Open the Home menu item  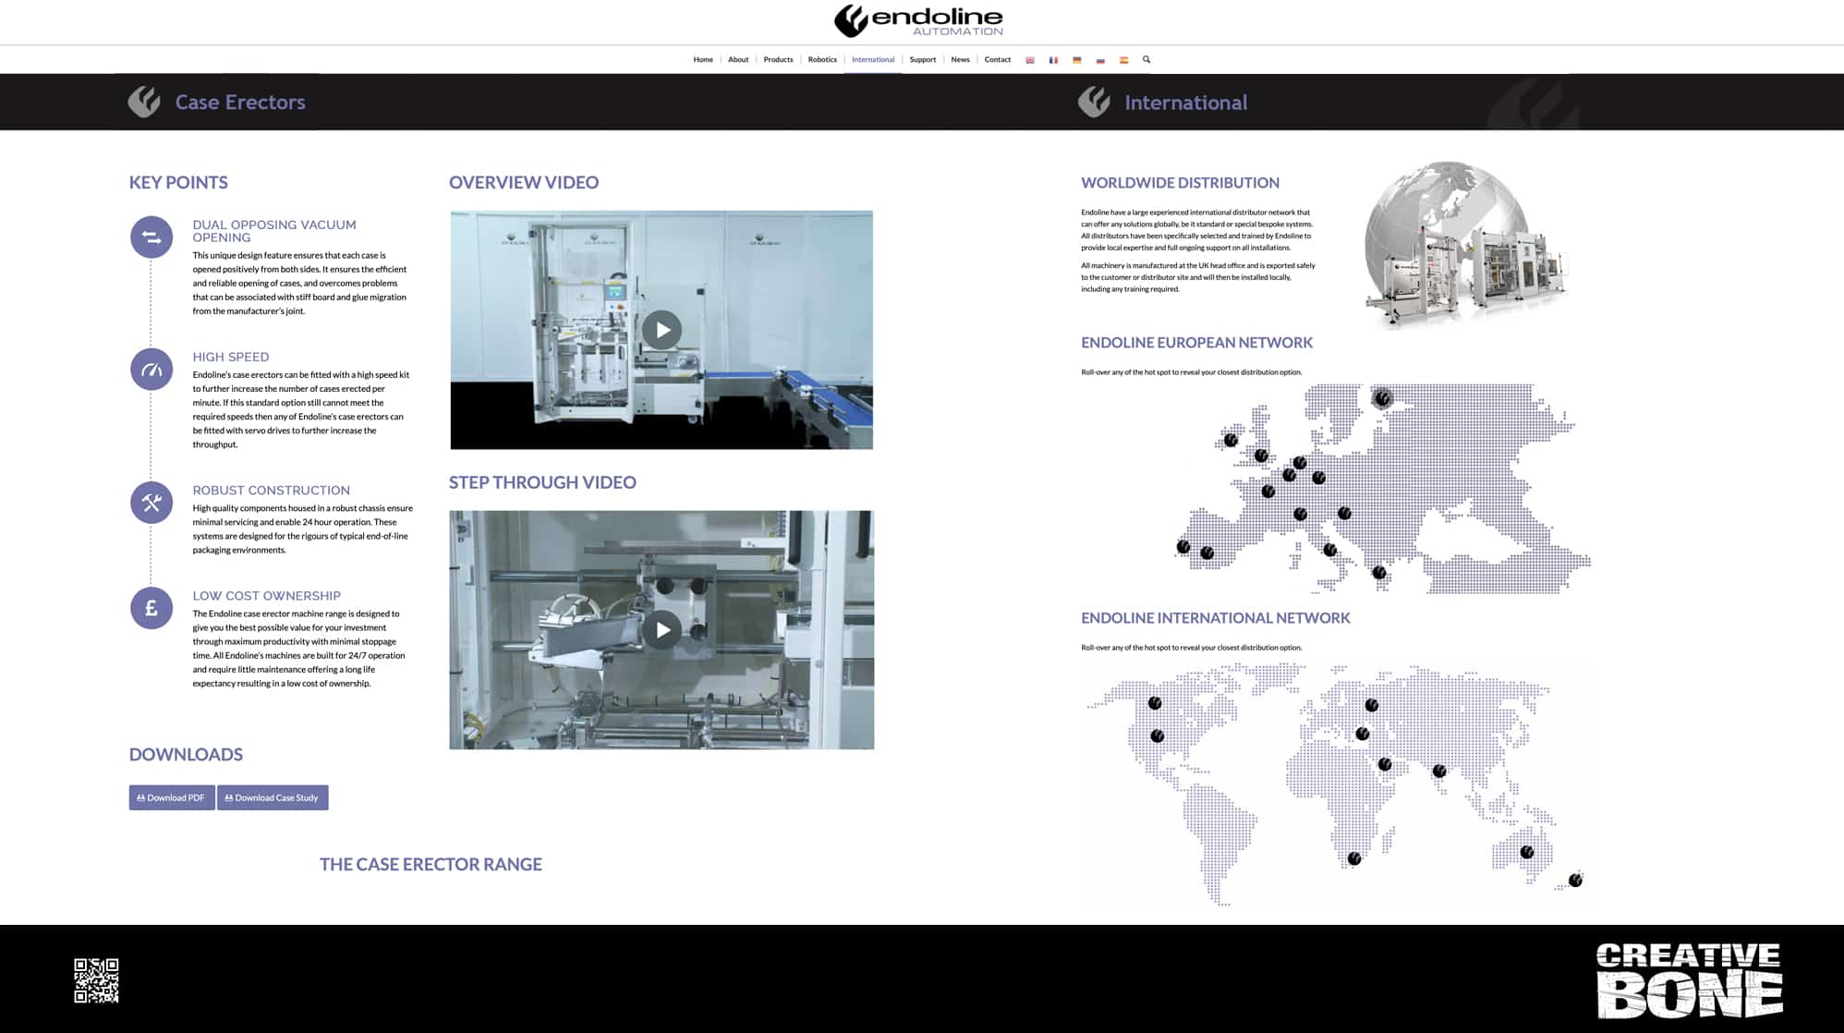703,59
